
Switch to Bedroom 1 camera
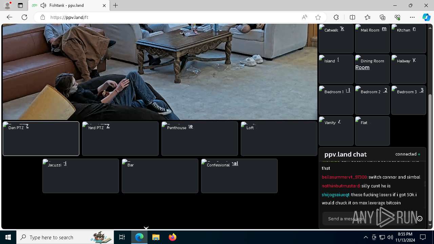click(336, 100)
